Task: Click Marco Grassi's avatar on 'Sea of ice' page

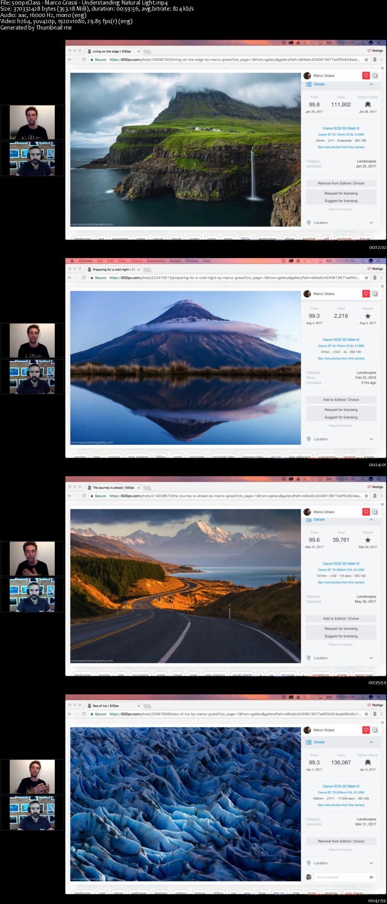Action: [x=307, y=730]
